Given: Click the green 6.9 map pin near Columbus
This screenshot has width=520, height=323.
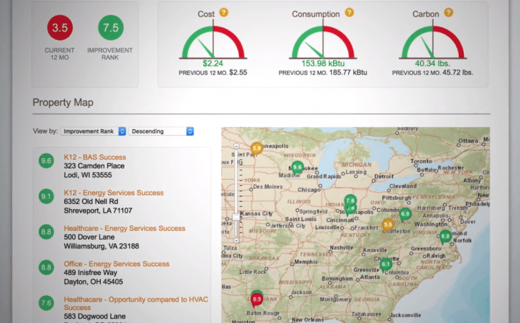Looking at the screenshot, I should tap(406, 214).
